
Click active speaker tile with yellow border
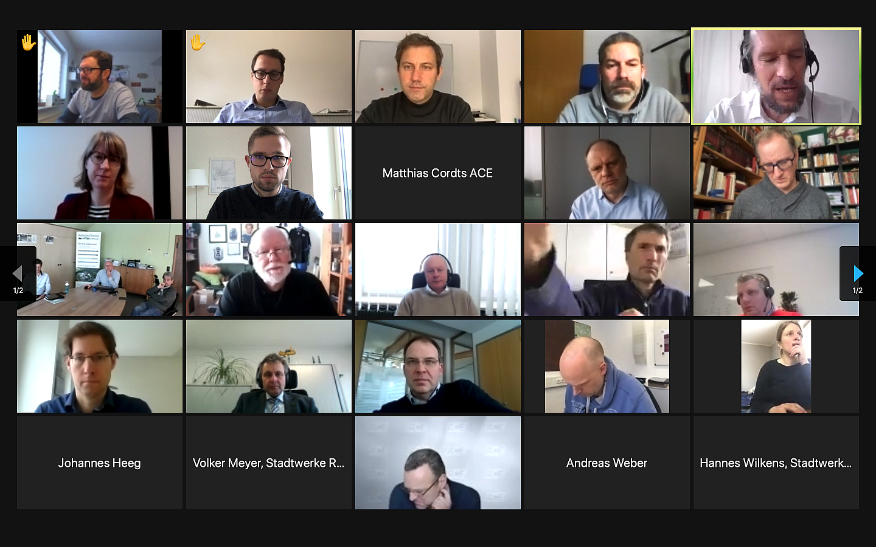pos(776,77)
